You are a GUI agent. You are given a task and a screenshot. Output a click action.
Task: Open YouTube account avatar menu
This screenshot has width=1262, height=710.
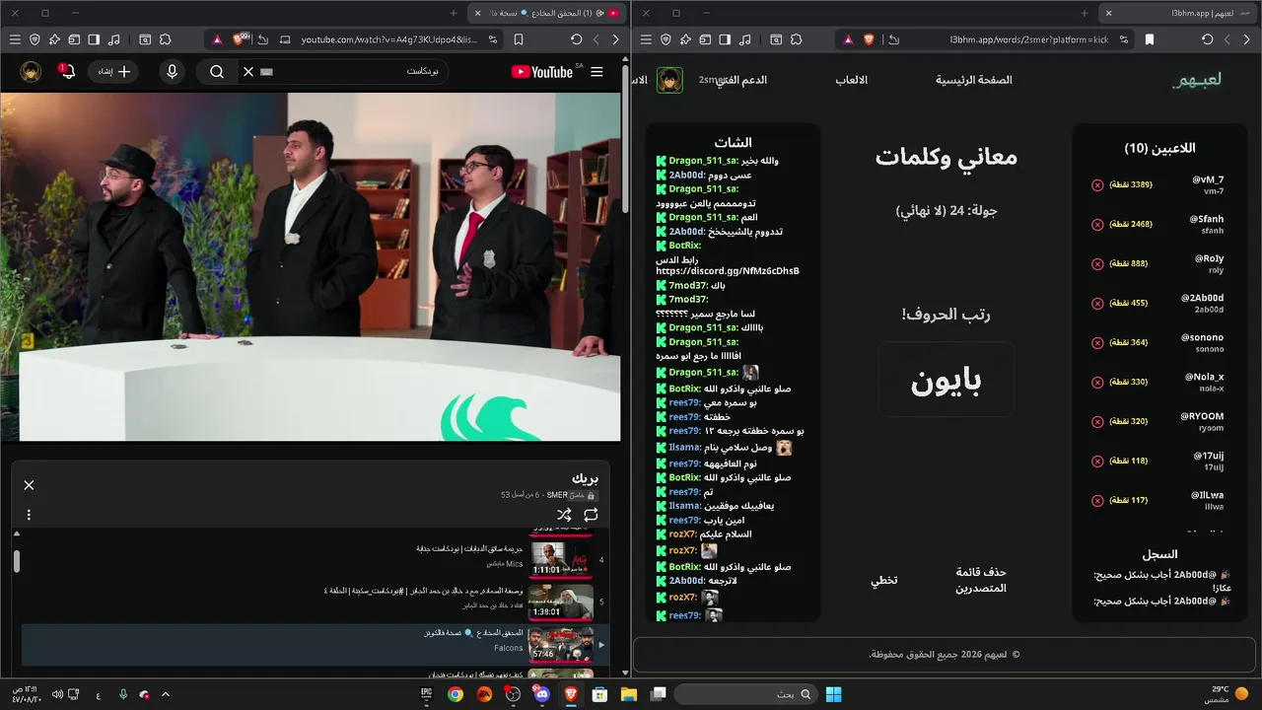click(32, 71)
